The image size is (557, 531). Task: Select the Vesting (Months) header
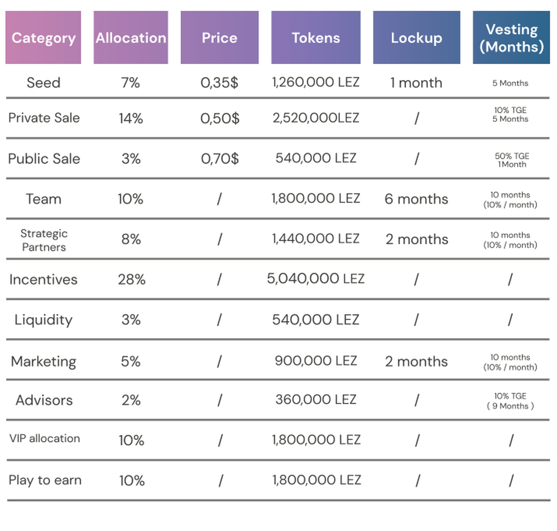[511, 38]
